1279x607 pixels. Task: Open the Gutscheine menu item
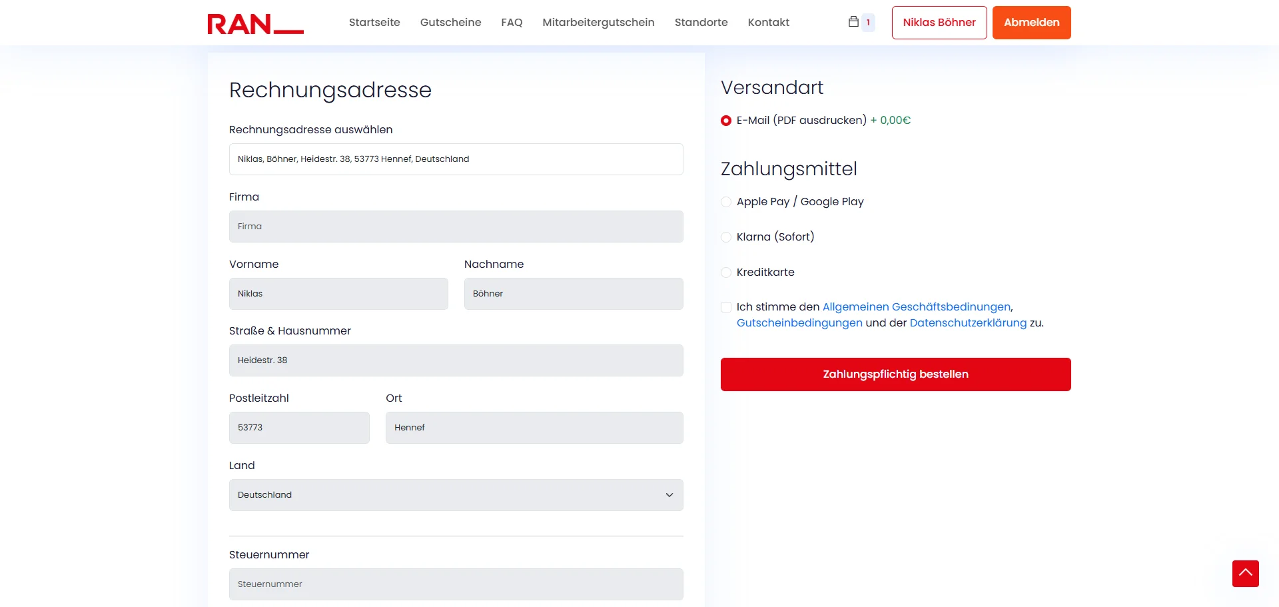pos(450,23)
